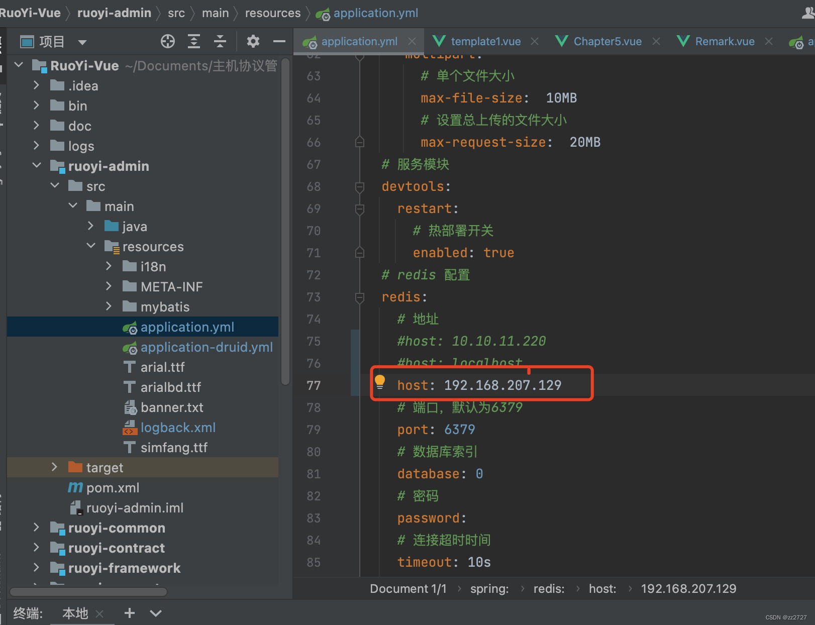The image size is (815, 625).
Task: Click redis: in the YAML breadcrumb bar
Action: [549, 588]
